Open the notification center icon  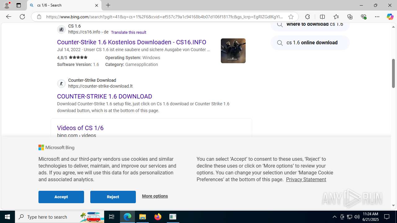click(387, 217)
